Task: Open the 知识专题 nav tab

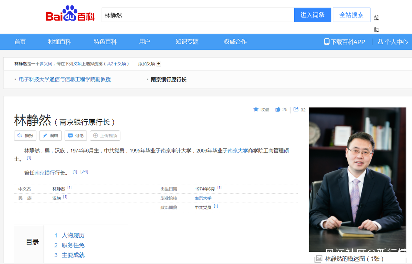Action: click(187, 41)
